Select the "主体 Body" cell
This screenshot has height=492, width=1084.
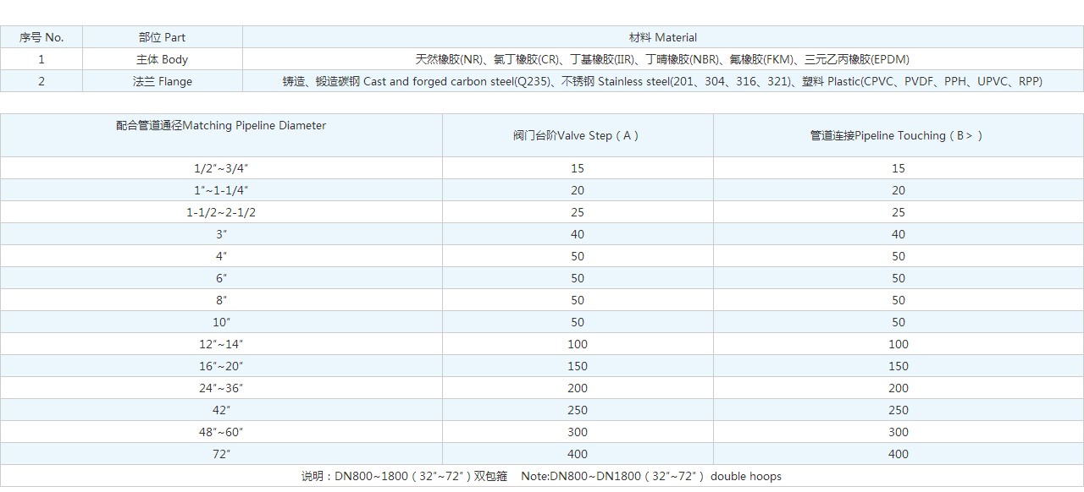(x=162, y=59)
